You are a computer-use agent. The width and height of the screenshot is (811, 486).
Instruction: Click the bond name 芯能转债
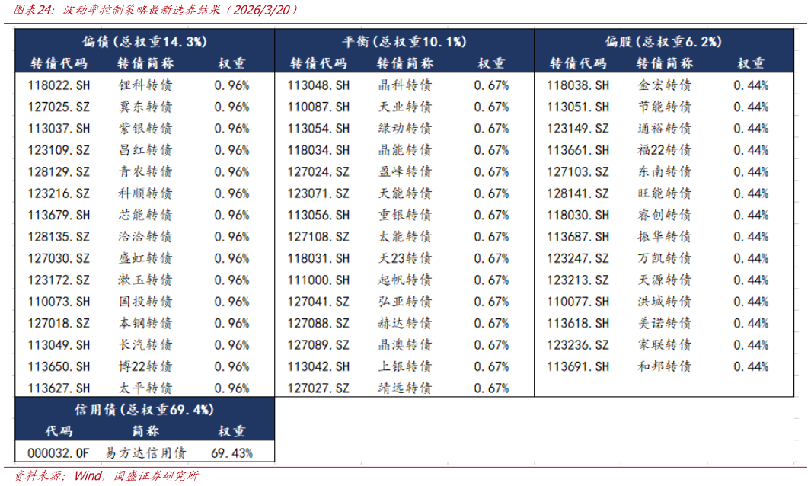click(145, 216)
